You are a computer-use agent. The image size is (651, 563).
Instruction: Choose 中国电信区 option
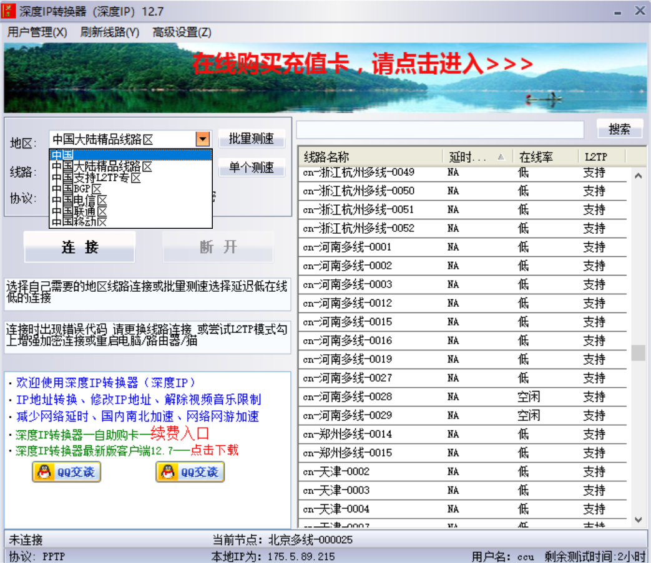[x=131, y=200]
